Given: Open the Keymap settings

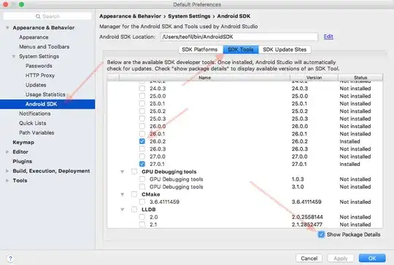Looking at the screenshot, I should point(23,142).
